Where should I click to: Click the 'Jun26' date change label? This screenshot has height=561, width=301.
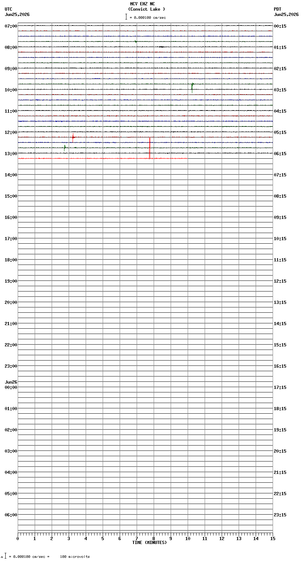[x=11, y=382]
